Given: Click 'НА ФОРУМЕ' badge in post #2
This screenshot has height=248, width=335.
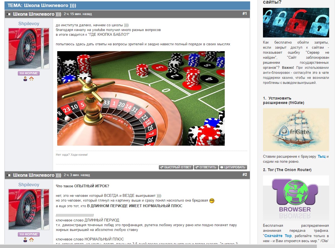Looking at the screenshot, I should point(29,234).
